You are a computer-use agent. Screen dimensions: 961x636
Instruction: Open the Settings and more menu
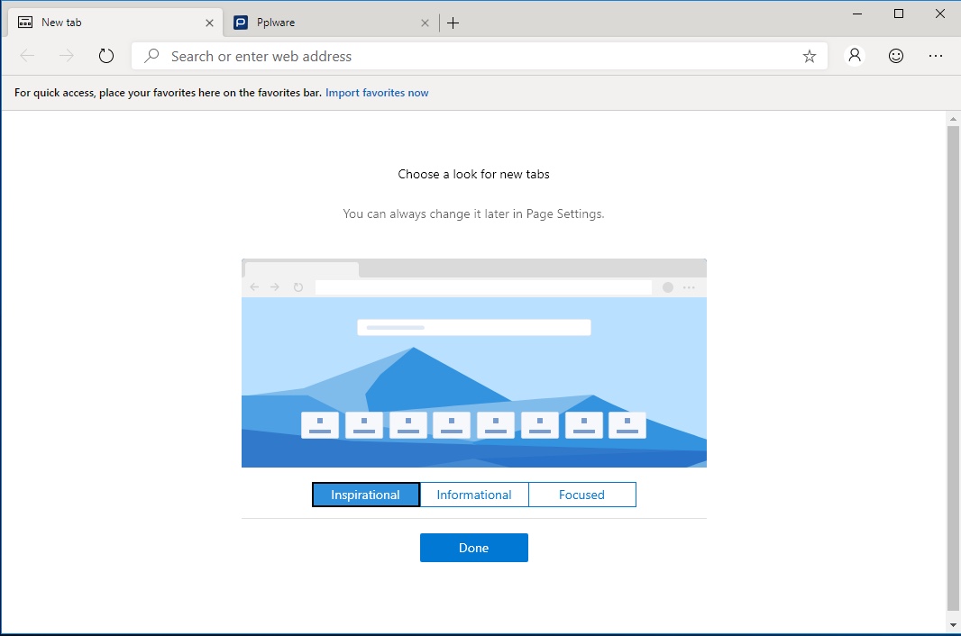(x=937, y=55)
